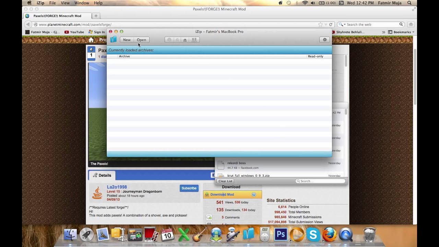
Task: Click the Fatmir Muja user name in menu bar
Action: [390, 3]
